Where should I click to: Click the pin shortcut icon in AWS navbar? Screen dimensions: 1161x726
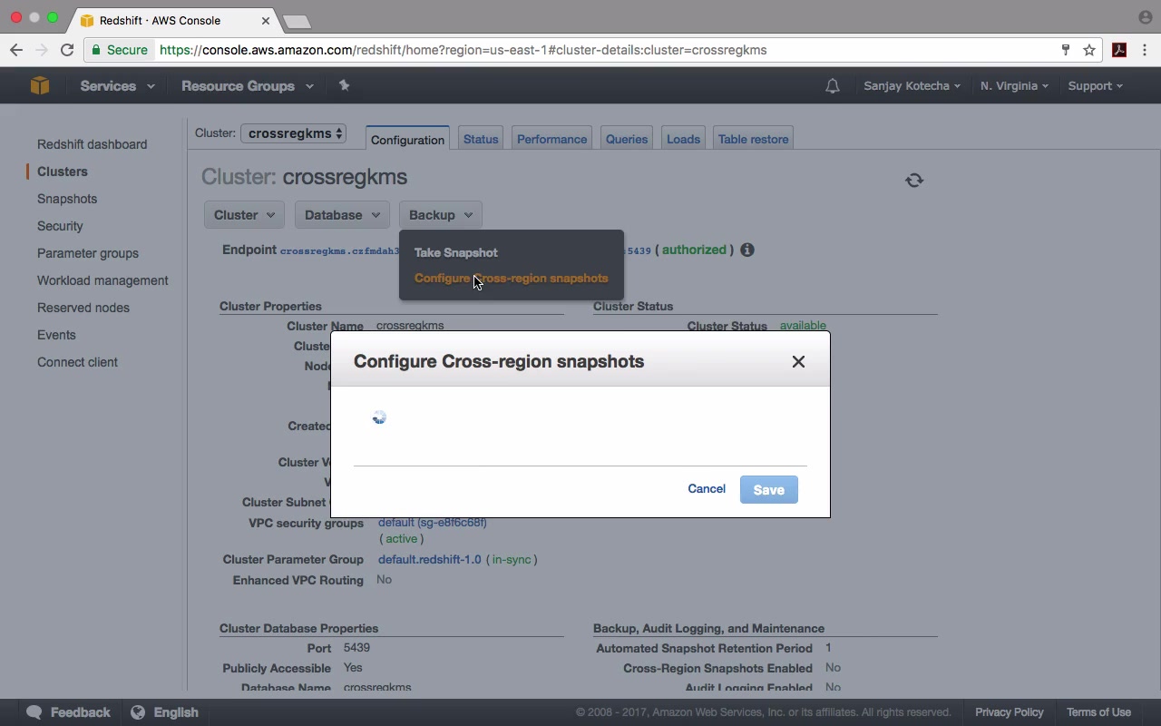pyautogui.click(x=344, y=85)
